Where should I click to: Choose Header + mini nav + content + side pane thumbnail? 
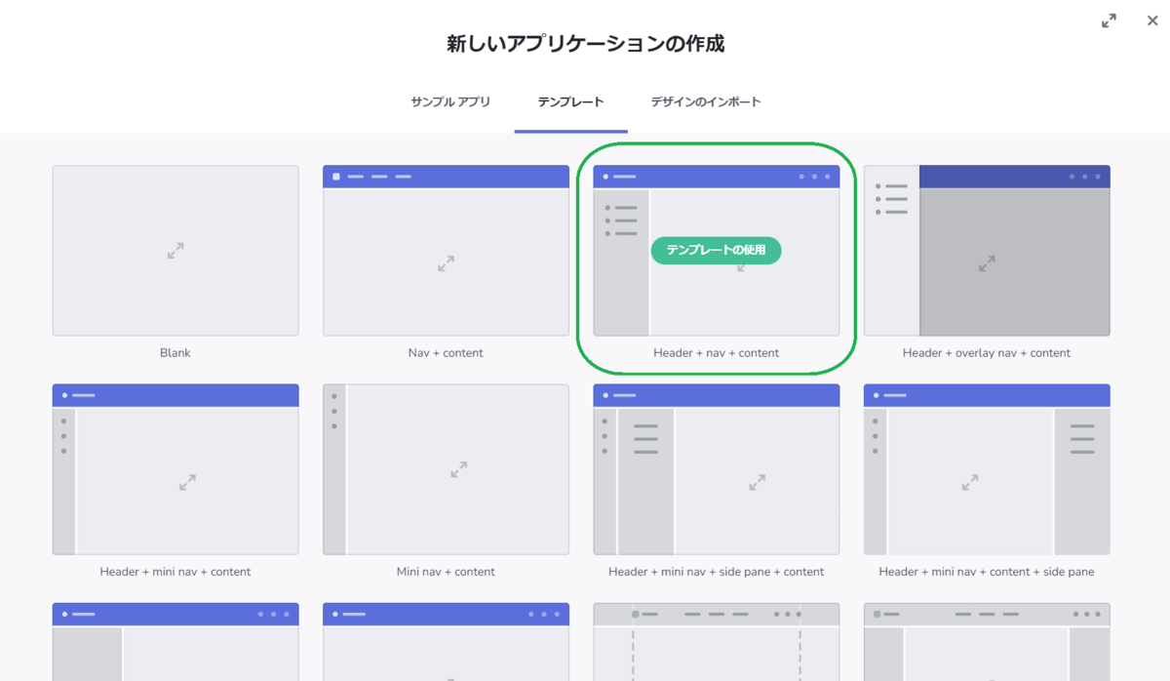coord(987,469)
